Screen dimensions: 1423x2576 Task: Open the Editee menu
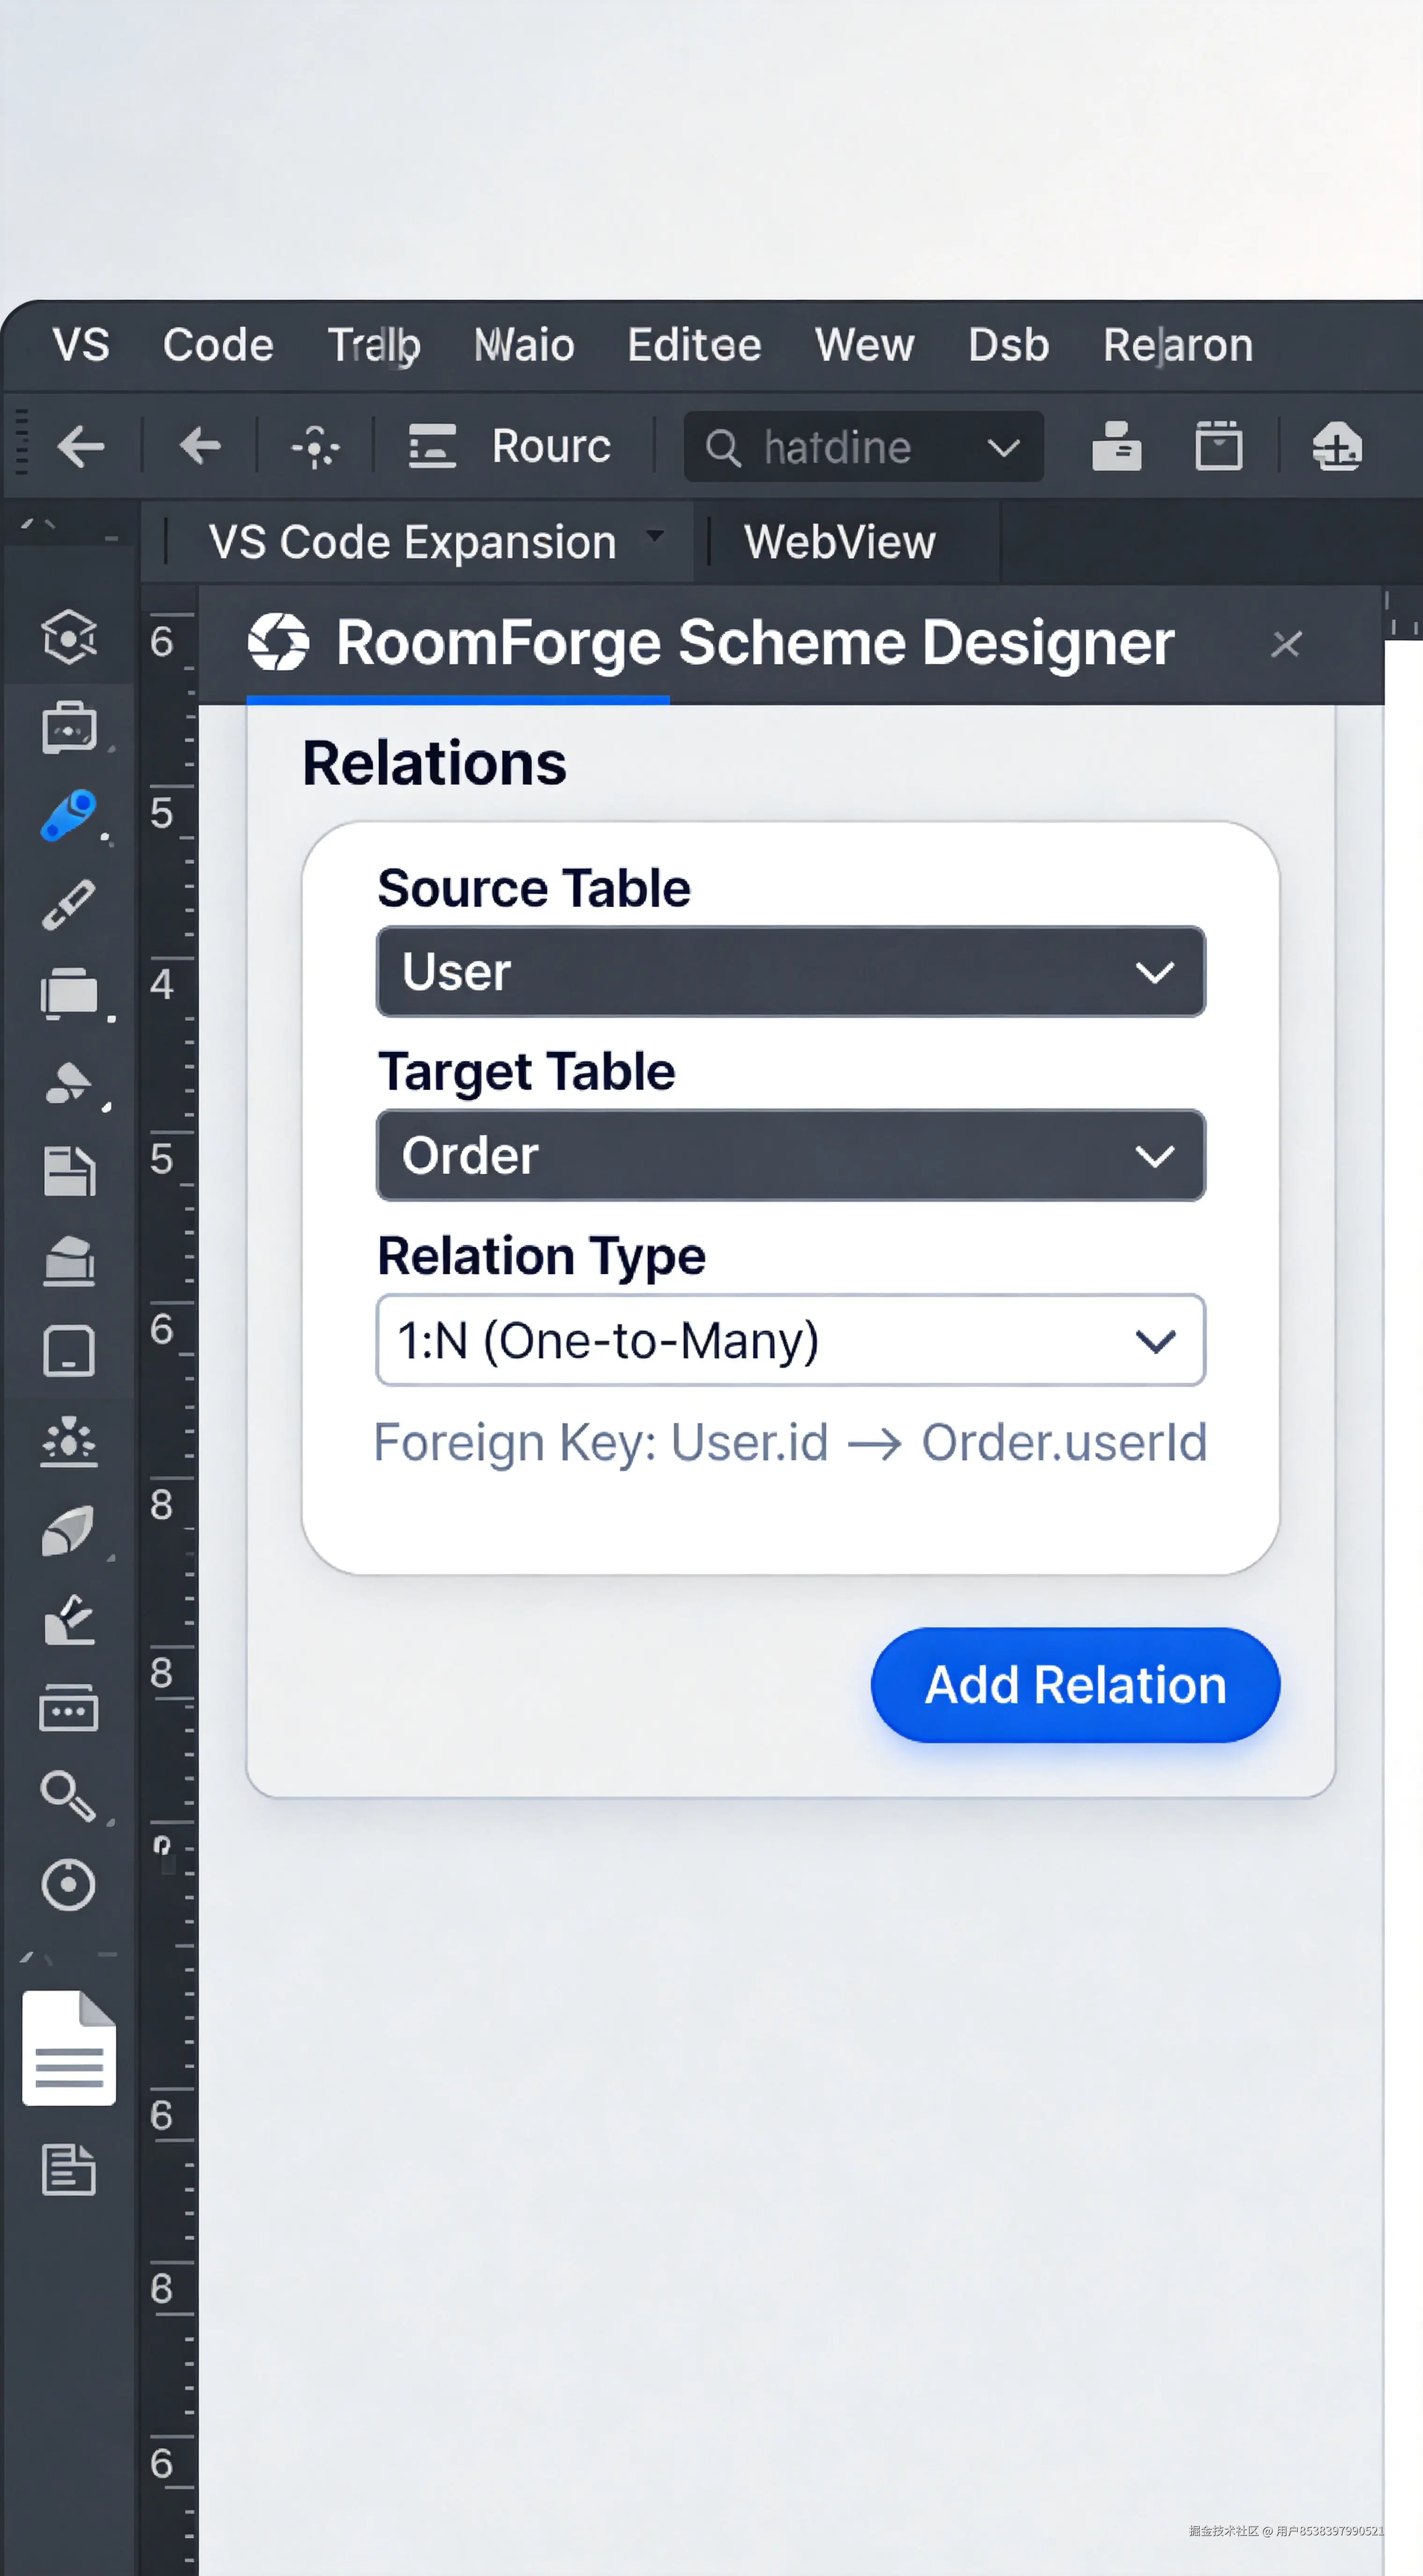coord(694,345)
